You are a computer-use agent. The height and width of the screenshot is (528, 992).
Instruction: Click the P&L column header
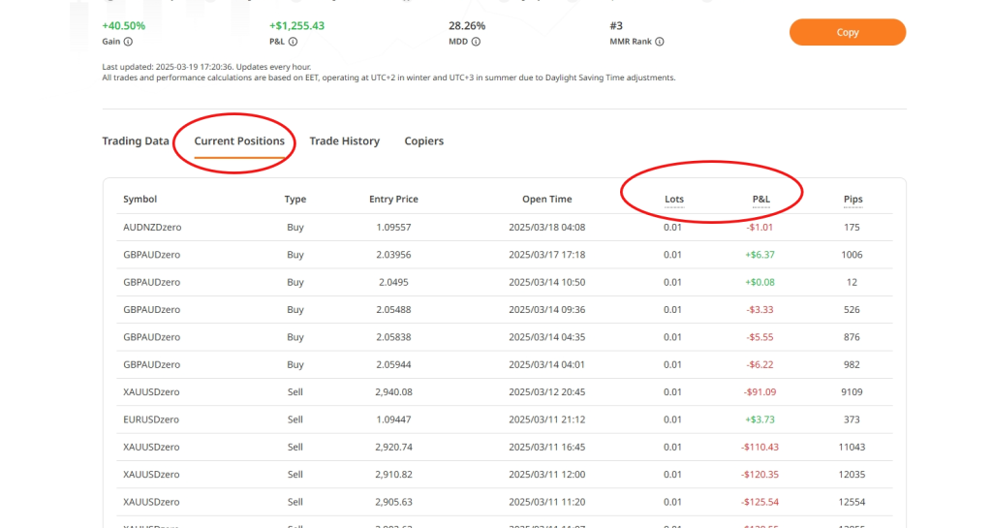pyautogui.click(x=760, y=200)
